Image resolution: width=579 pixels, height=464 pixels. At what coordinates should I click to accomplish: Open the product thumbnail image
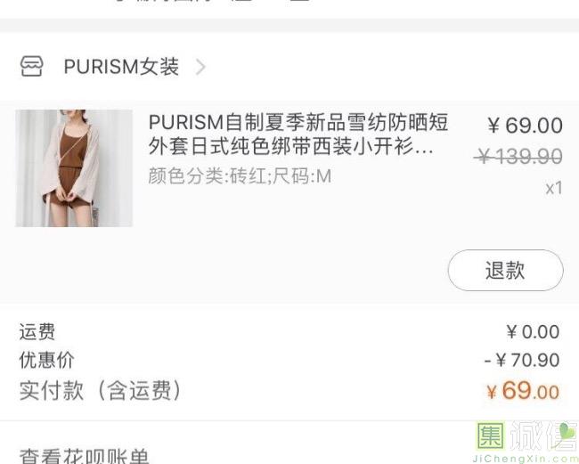74,168
